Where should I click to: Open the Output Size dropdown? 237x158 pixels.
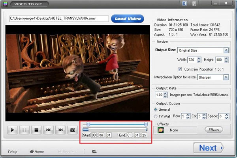coord(203,50)
